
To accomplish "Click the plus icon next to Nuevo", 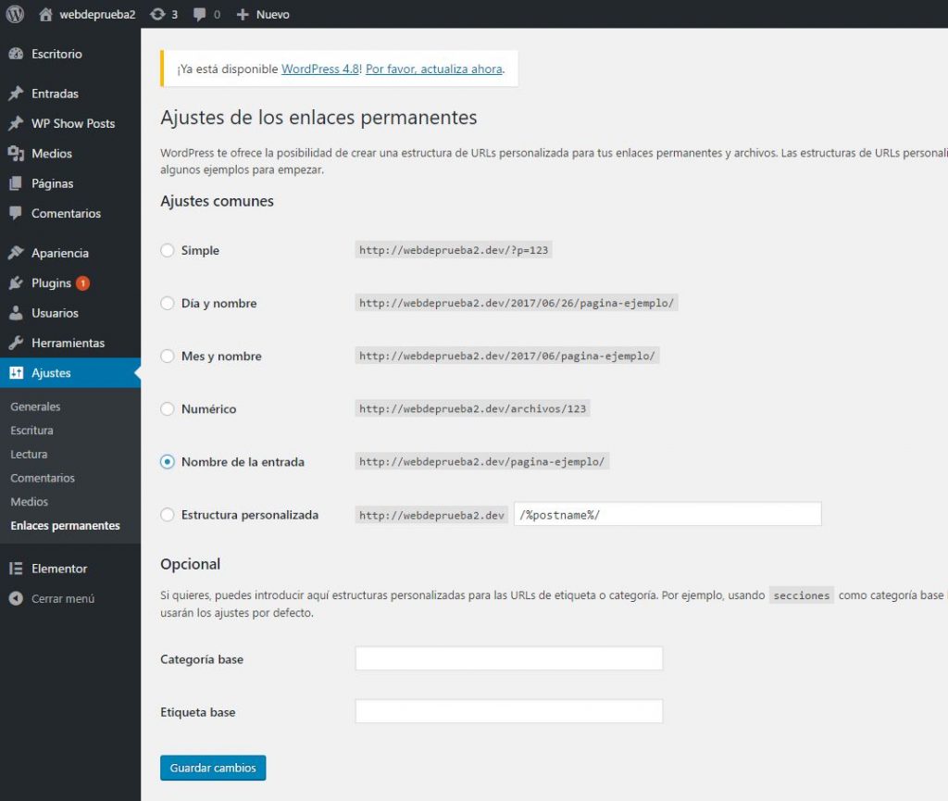I will click(x=243, y=15).
